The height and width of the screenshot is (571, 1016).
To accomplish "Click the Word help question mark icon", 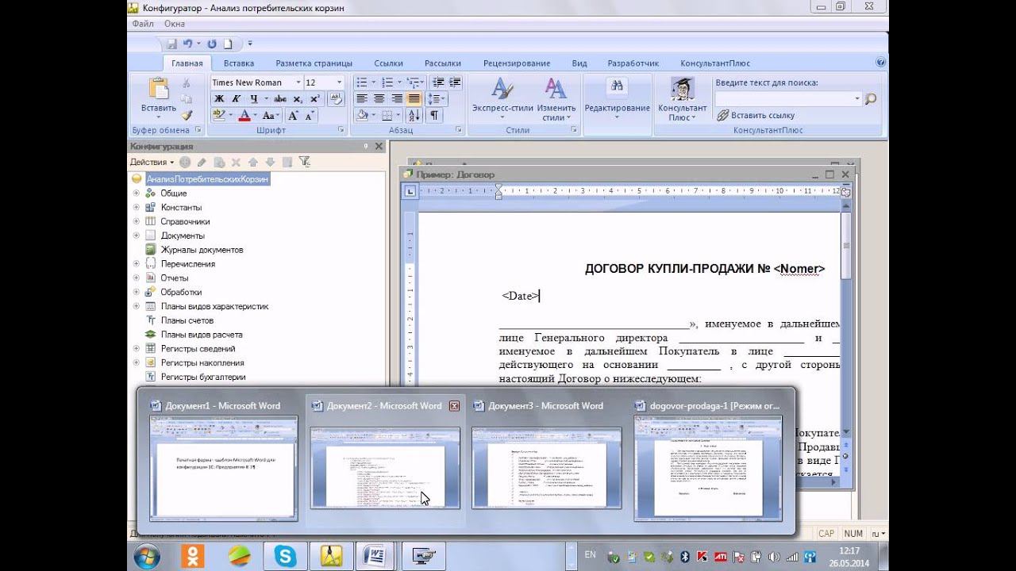I will point(880,62).
